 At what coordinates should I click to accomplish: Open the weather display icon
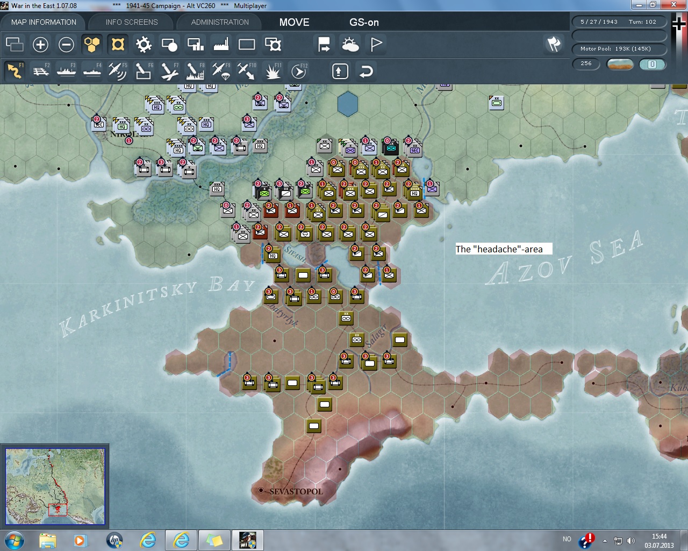(350, 44)
